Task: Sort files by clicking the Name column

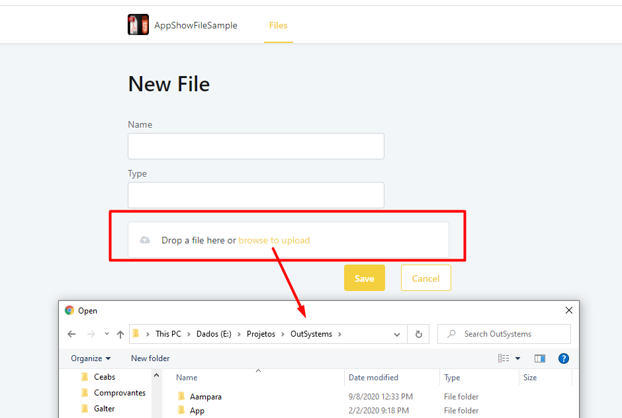Action: tap(187, 377)
